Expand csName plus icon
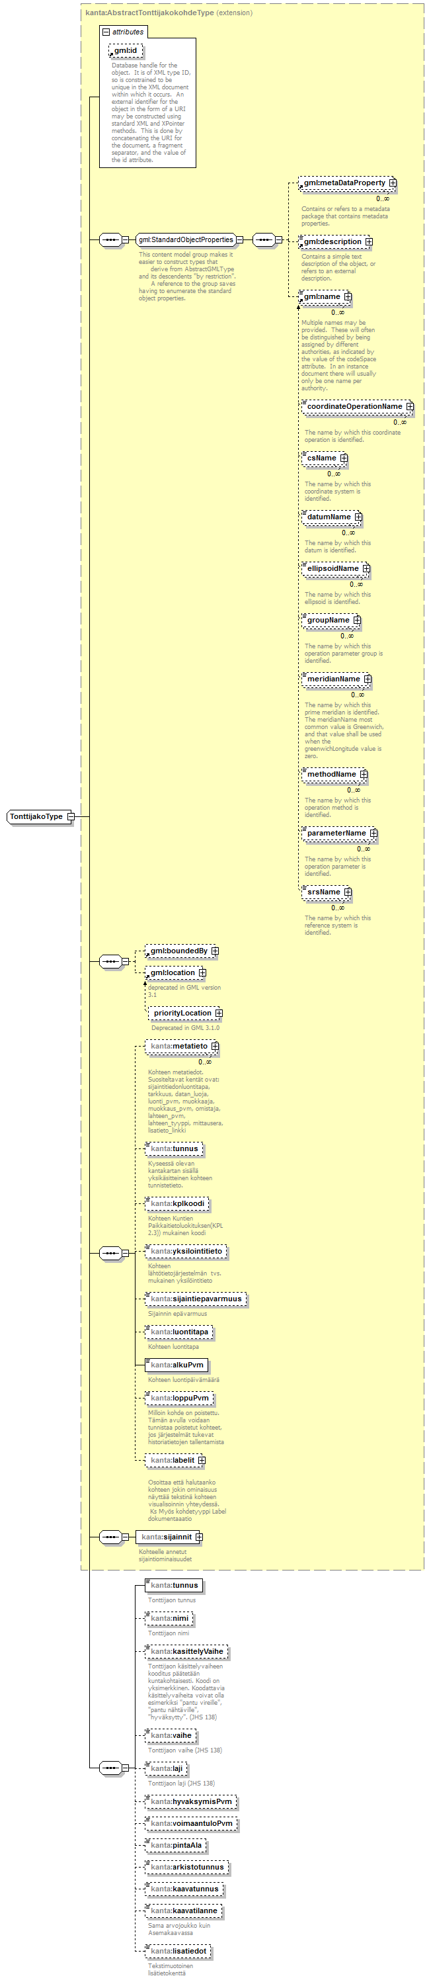Image resolution: width=431 pixels, height=1980 pixels. (344, 458)
